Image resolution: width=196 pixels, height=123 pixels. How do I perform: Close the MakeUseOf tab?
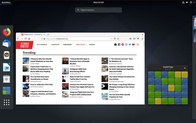[x=44, y=34]
